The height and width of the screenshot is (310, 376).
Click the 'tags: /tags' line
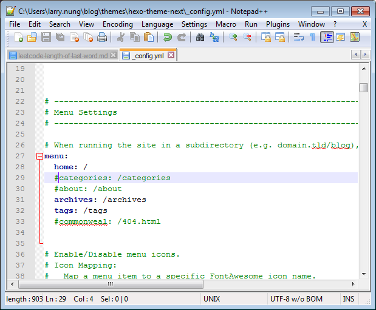tap(81, 211)
